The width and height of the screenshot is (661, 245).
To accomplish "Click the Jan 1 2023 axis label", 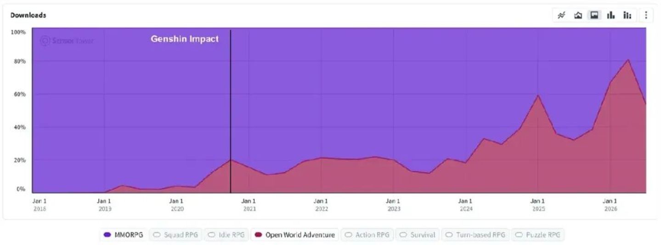I will pyautogui.click(x=393, y=205).
